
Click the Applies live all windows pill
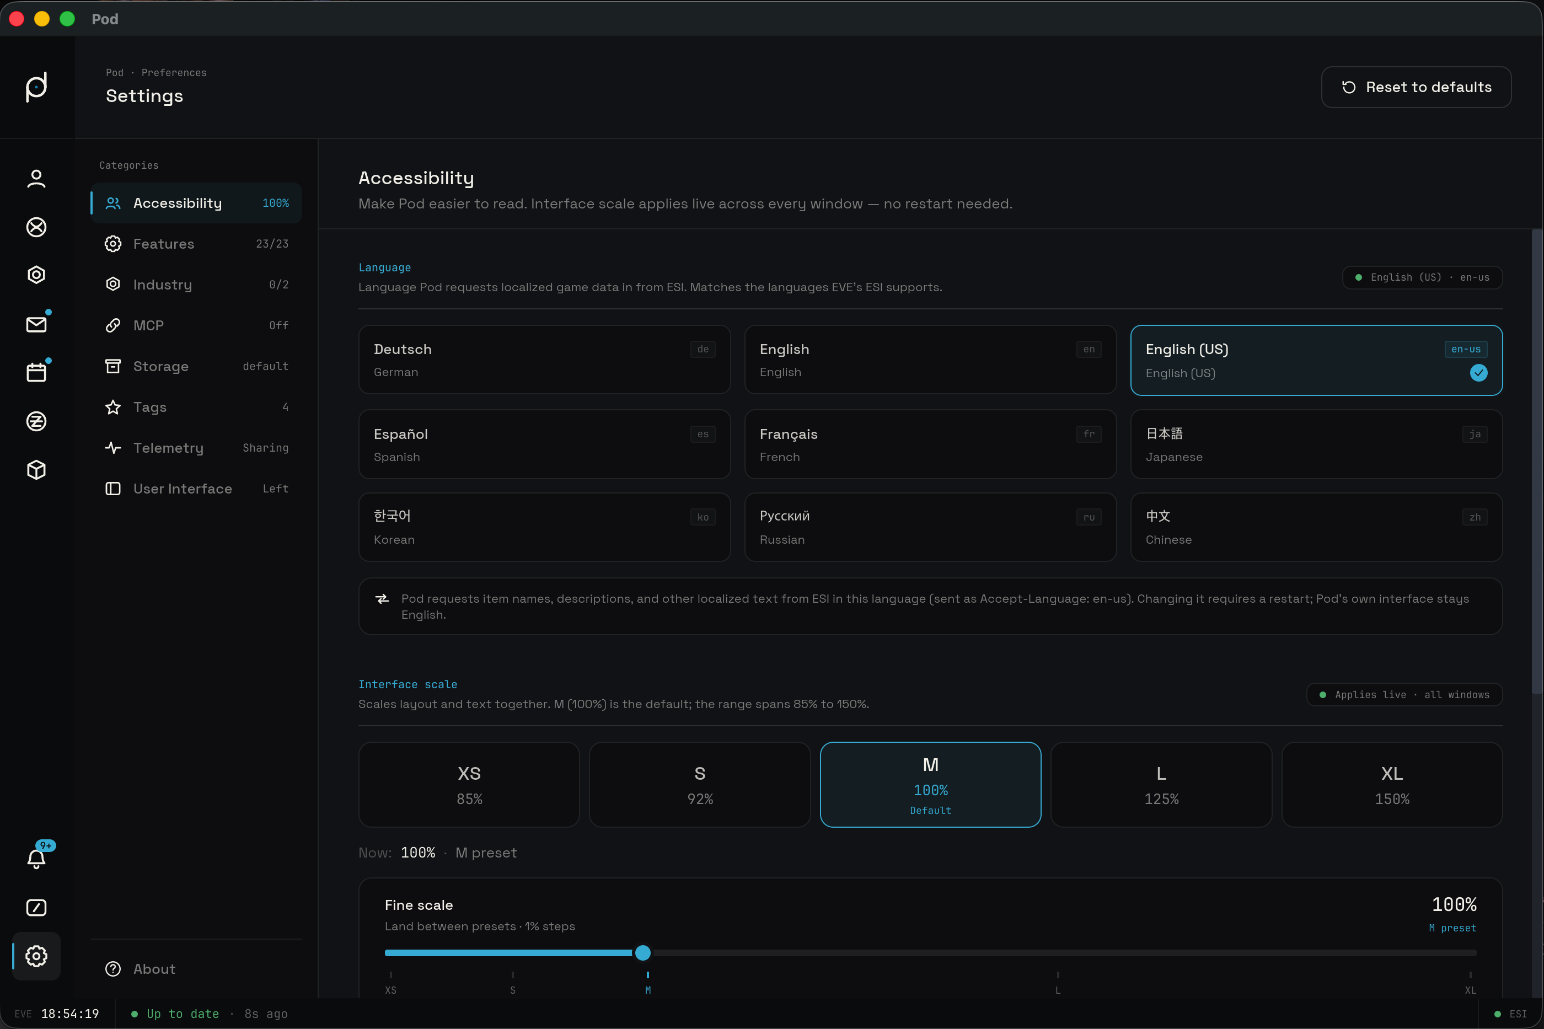point(1405,695)
